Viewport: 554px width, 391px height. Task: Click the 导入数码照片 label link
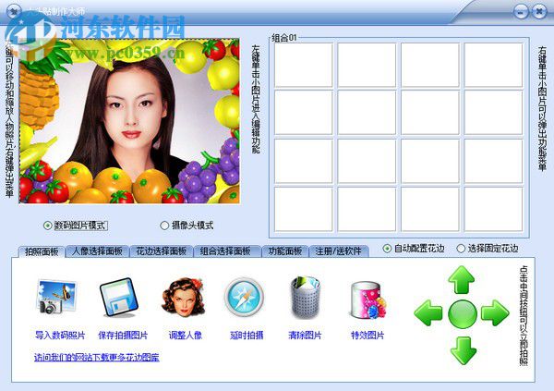pyautogui.click(x=60, y=336)
